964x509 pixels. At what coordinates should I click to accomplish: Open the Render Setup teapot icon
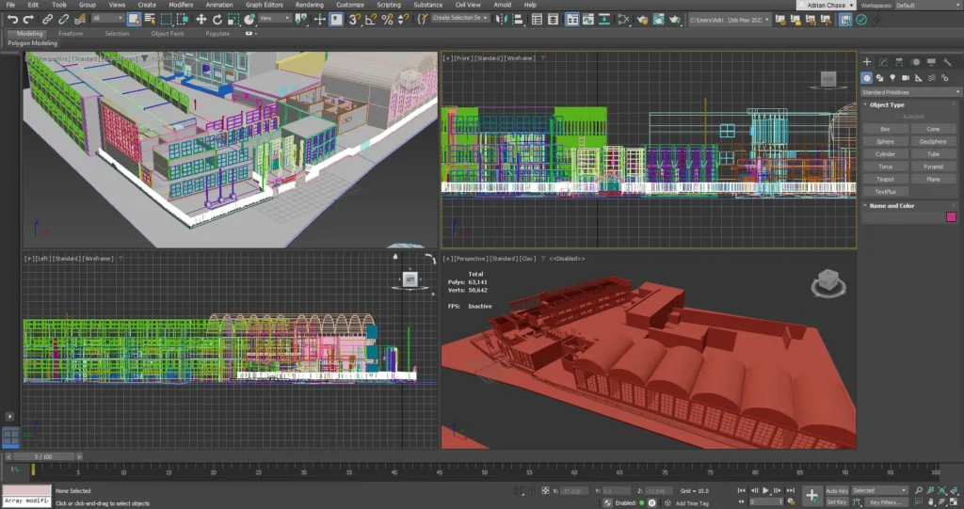642,20
